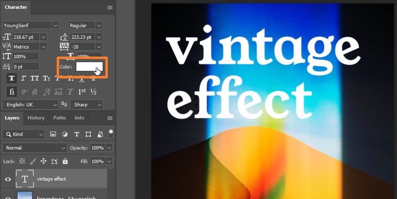Open the font size 218.67 pt dropdown

coord(44,37)
